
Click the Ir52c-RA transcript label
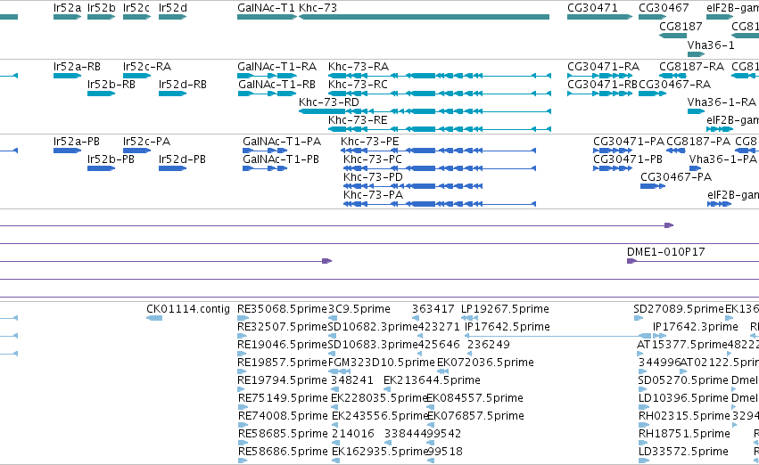(x=147, y=66)
